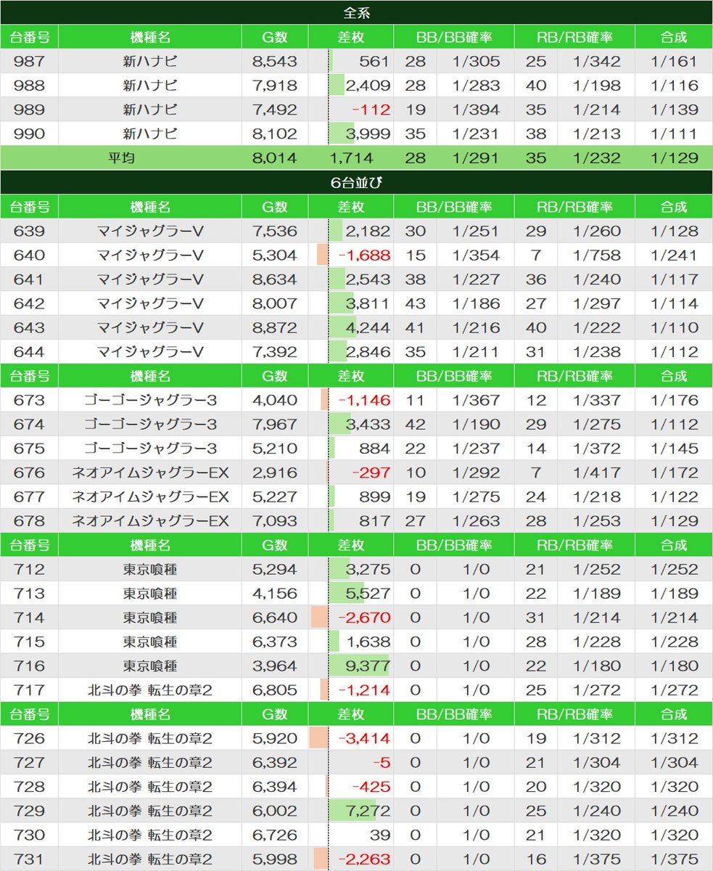Select G数 value 6,373 for machine 715

(275, 642)
